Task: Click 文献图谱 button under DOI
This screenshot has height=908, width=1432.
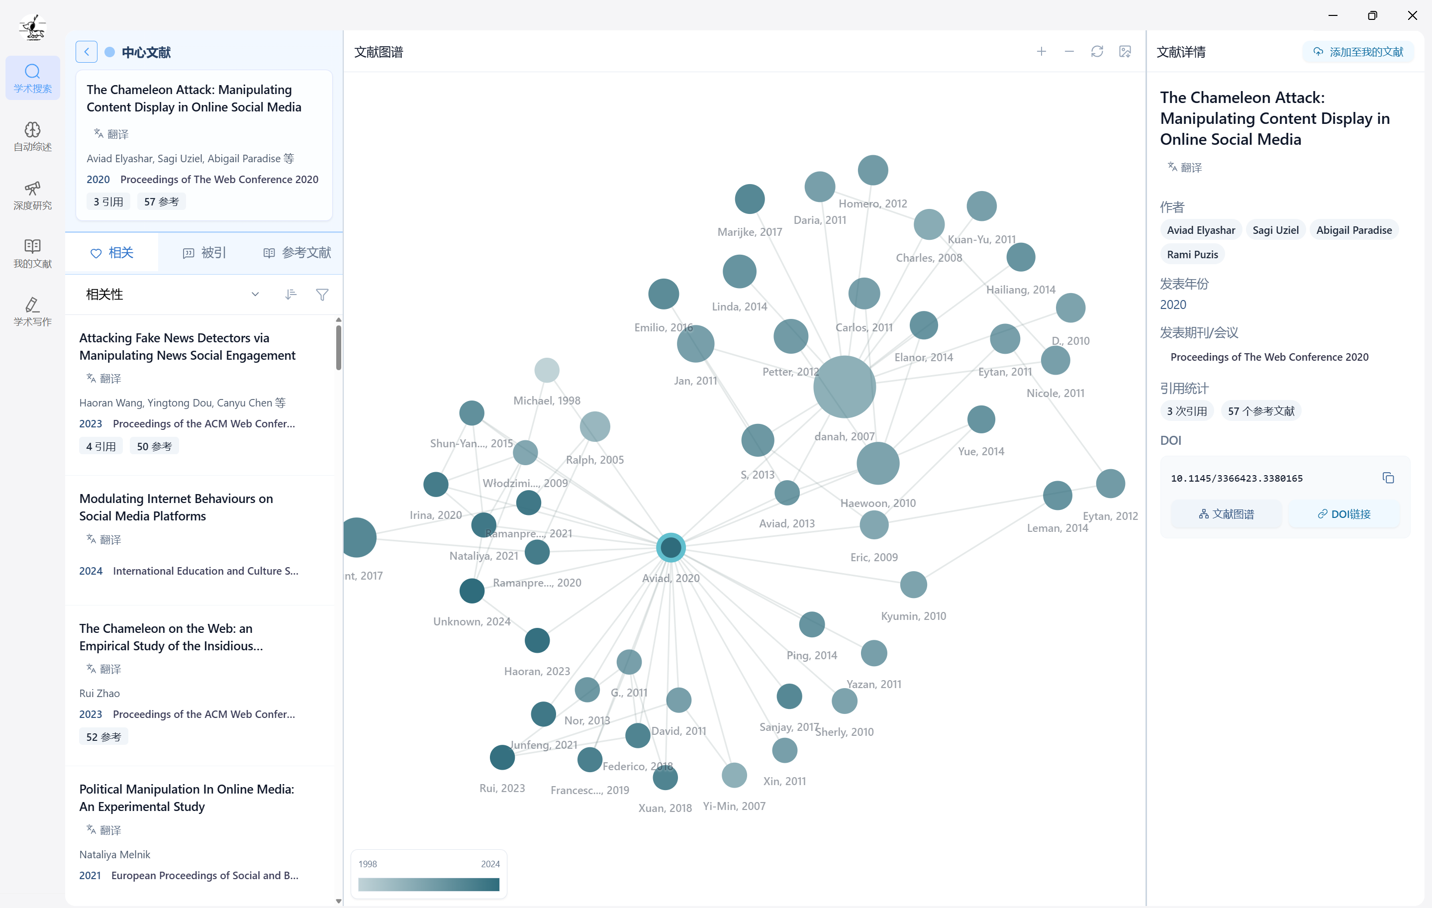Action: tap(1226, 514)
